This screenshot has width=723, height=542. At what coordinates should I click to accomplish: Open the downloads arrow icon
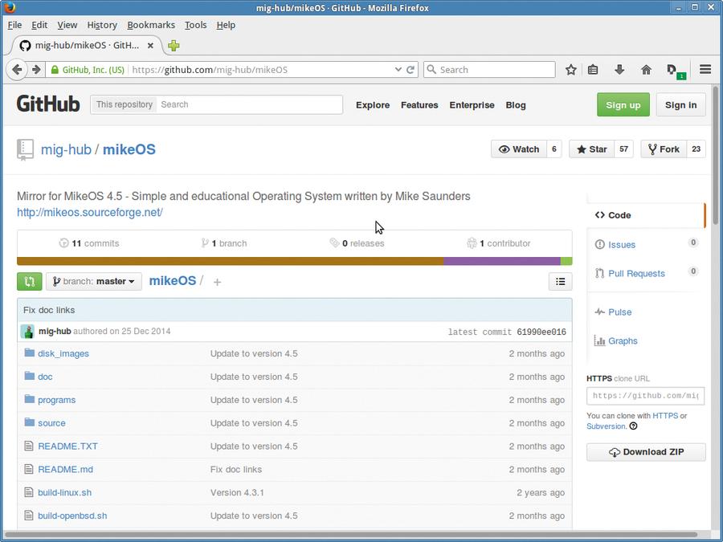pos(619,70)
